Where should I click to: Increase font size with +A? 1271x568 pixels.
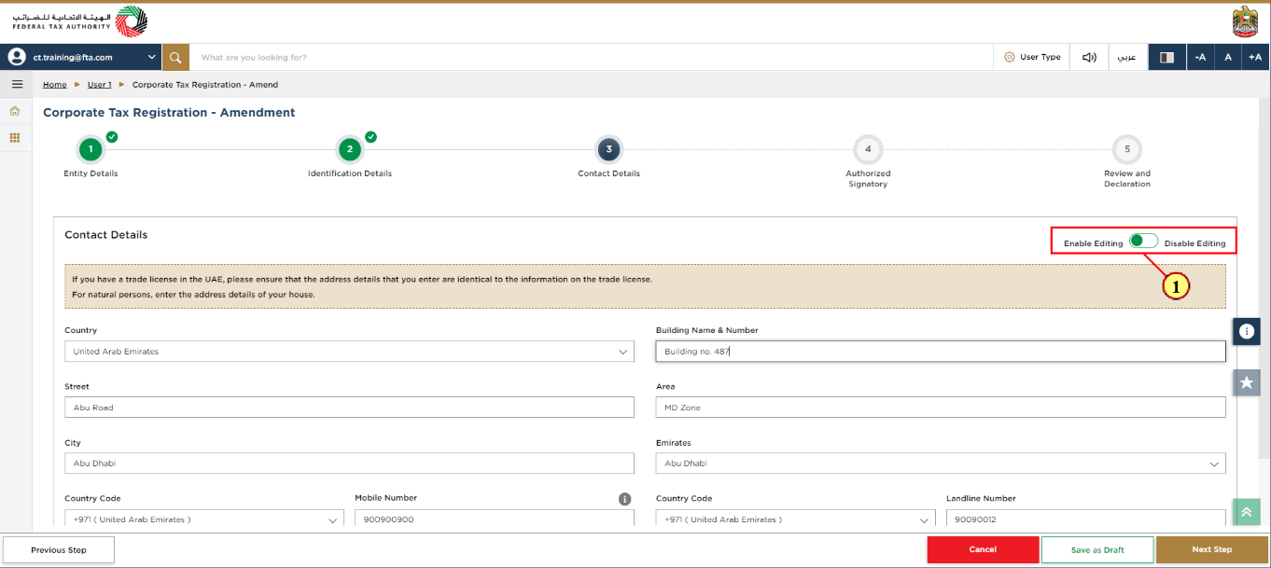[x=1255, y=57]
